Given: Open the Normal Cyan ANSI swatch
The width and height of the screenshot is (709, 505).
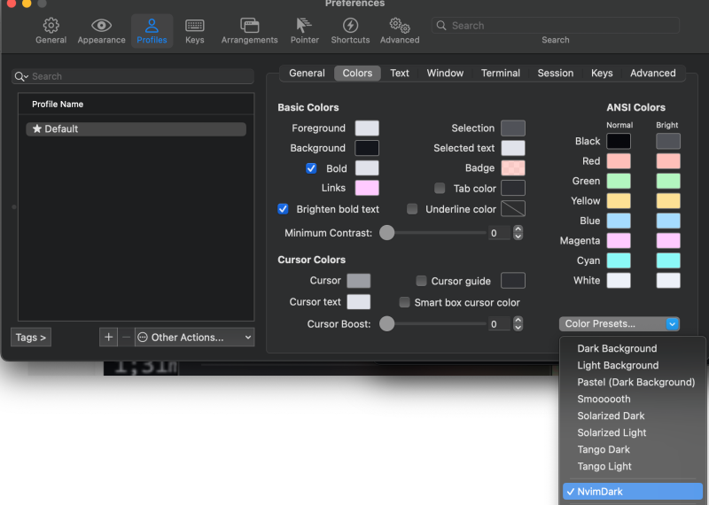Looking at the screenshot, I should 619,260.
